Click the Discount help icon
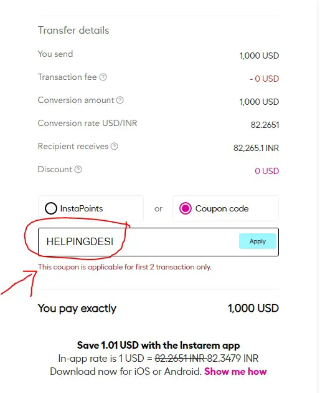 pyautogui.click(x=78, y=170)
